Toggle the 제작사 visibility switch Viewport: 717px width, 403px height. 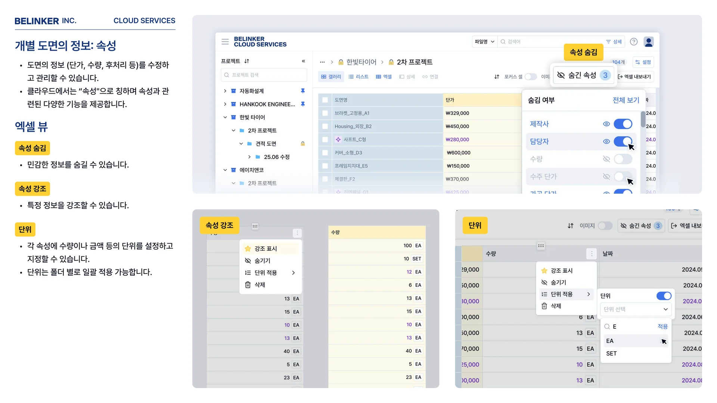pos(623,124)
